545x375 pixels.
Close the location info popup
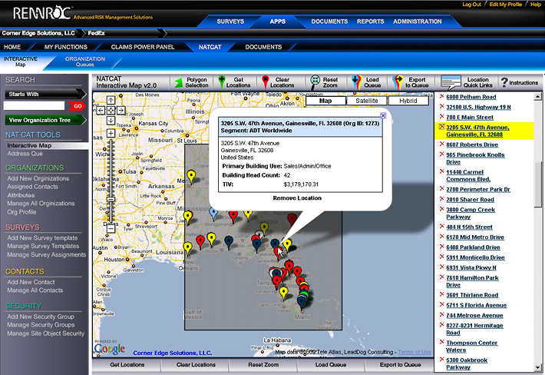coord(383,115)
